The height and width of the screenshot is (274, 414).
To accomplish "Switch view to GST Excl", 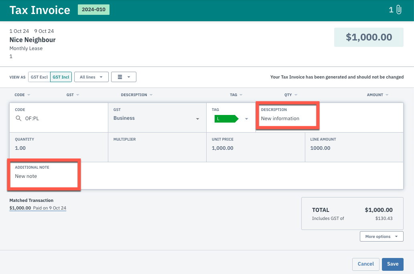I will pyautogui.click(x=39, y=77).
